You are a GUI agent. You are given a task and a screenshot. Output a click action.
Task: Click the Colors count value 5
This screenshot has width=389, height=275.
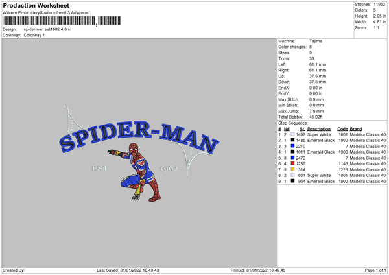pyautogui.click(x=375, y=10)
